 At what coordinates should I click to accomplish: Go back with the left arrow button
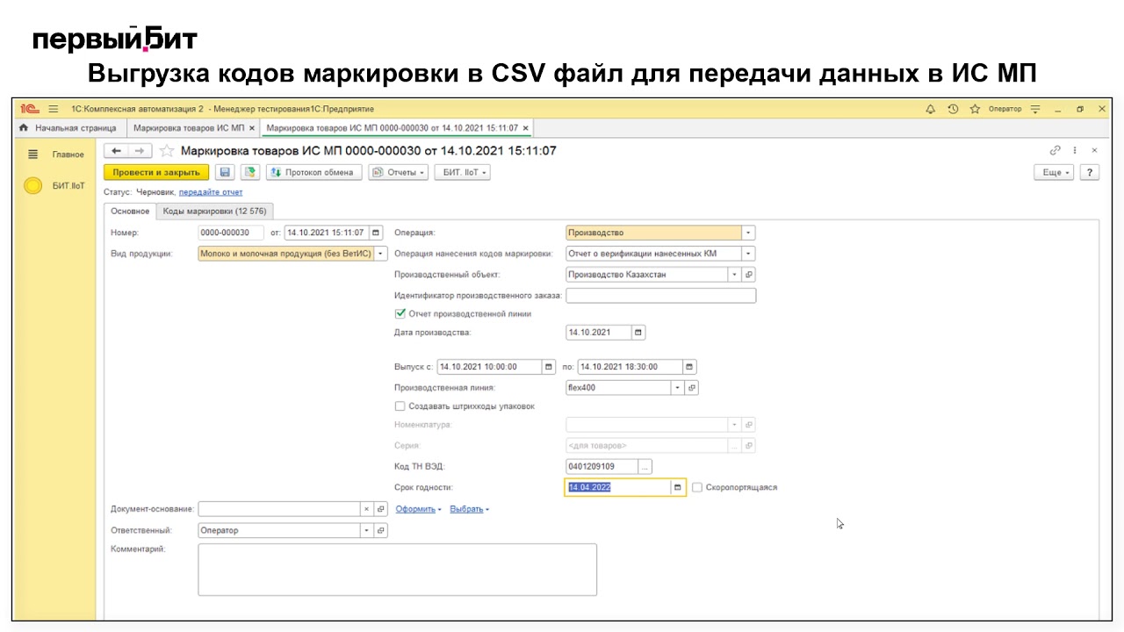(117, 151)
